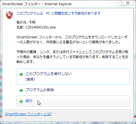
Task: Click the 勧めします text line
Action: [x=25, y=62]
